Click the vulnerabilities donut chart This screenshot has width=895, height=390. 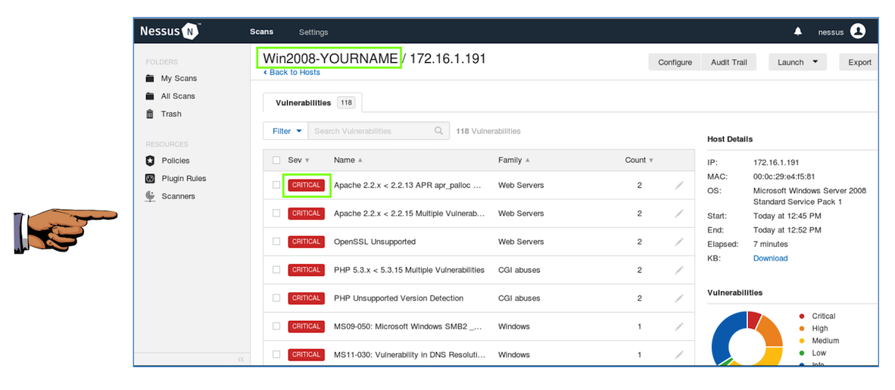coord(747,339)
